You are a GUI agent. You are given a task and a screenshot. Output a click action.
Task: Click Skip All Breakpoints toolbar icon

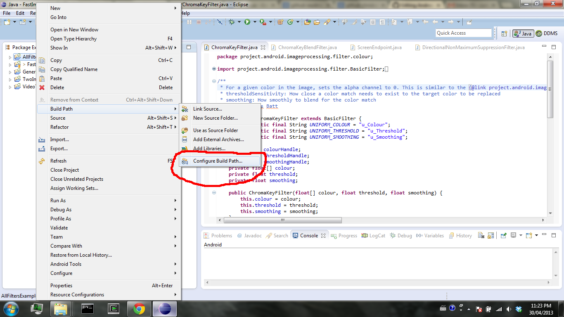click(x=220, y=22)
